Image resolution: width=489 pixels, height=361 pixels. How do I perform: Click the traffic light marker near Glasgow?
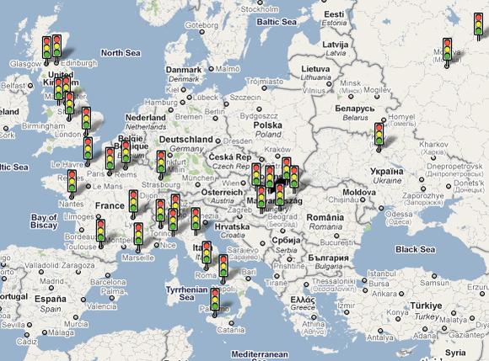coord(46,48)
